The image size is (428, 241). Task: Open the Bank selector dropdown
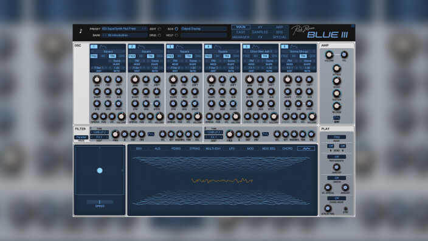click(124, 35)
